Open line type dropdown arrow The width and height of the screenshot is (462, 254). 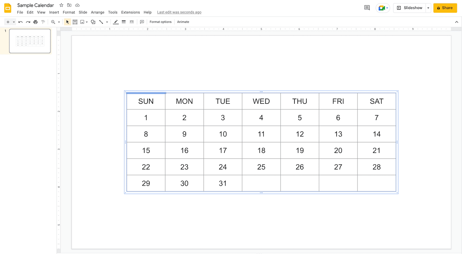(x=107, y=22)
